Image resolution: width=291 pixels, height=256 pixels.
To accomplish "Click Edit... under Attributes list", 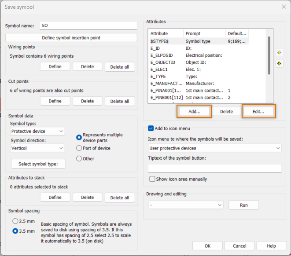I will (258, 111).
